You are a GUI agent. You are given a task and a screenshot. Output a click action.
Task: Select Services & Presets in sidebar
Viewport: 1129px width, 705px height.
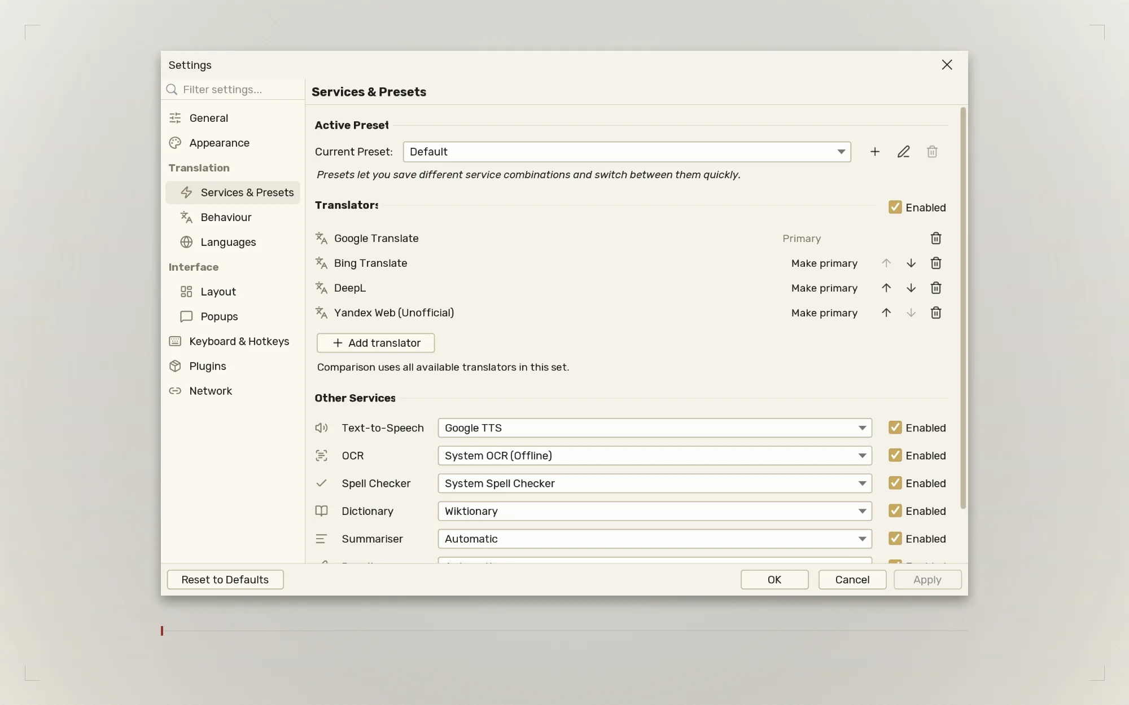233,192
